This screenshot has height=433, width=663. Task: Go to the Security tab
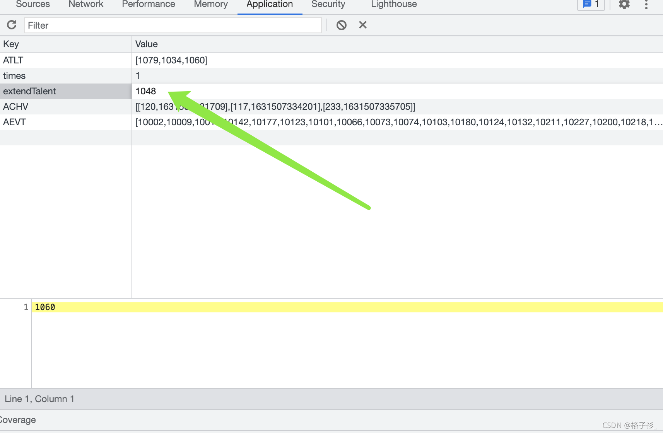328,4
